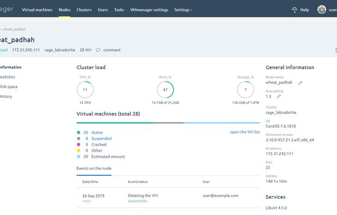Click the OS kernel version value
This screenshot has width=337, height=215.
290,140
